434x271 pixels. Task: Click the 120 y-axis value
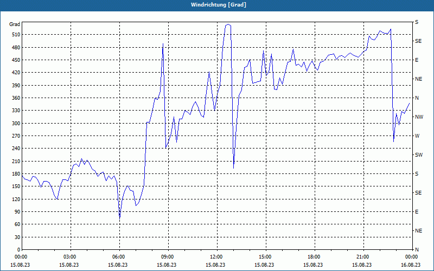pos(16,199)
